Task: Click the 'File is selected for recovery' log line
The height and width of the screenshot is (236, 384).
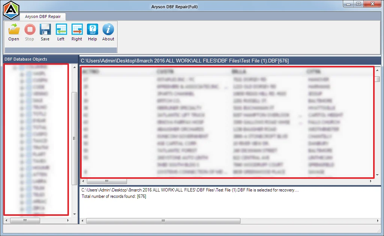Action: tap(190, 190)
